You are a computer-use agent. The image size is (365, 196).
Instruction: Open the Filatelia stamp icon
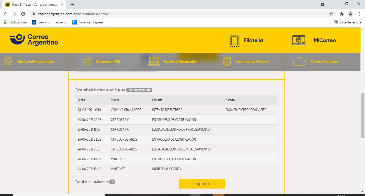234,40
